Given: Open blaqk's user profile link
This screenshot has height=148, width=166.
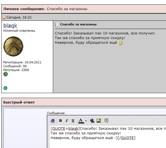Looking at the screenshot, I should tap(10, 26).
